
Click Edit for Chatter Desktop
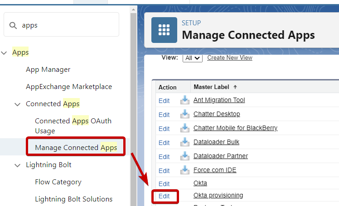pos(164,115)
